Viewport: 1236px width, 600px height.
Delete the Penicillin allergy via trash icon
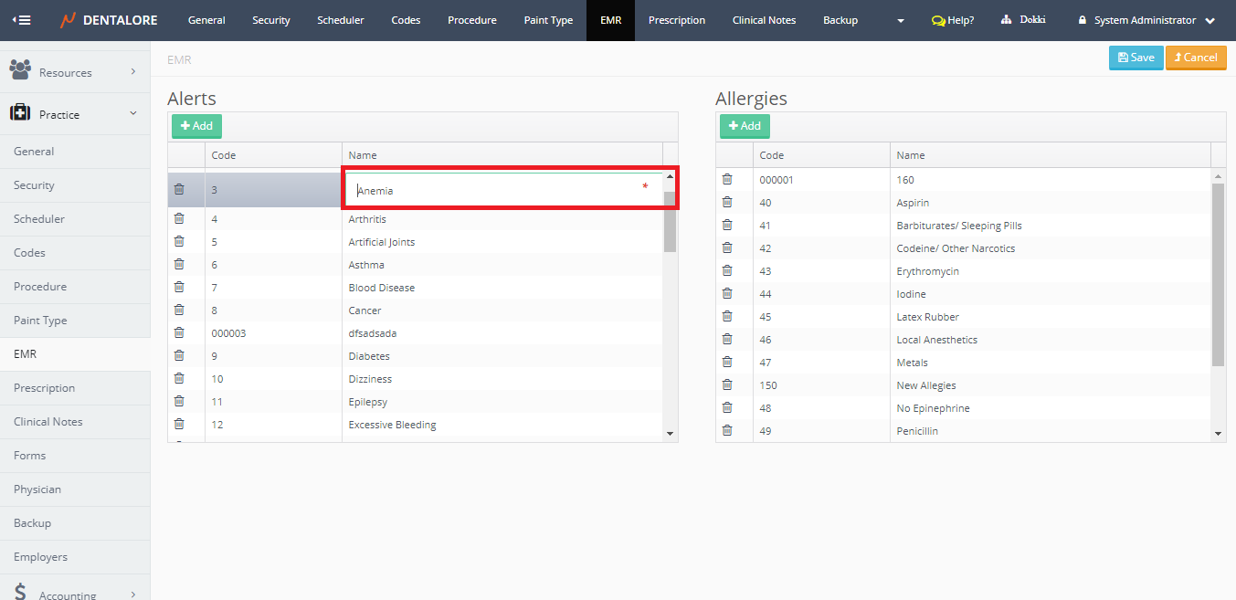[x=727, y=430]
